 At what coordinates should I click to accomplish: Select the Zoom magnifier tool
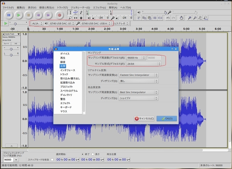point(70,18)
